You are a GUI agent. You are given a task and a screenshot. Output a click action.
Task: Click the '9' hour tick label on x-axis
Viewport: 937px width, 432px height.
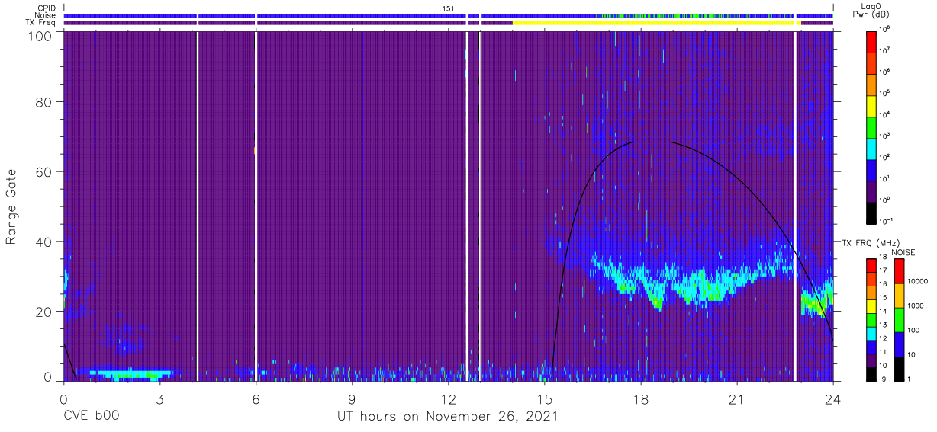[x=352, y=398]
